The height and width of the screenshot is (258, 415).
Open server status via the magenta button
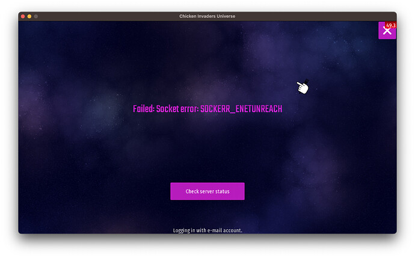207,191
